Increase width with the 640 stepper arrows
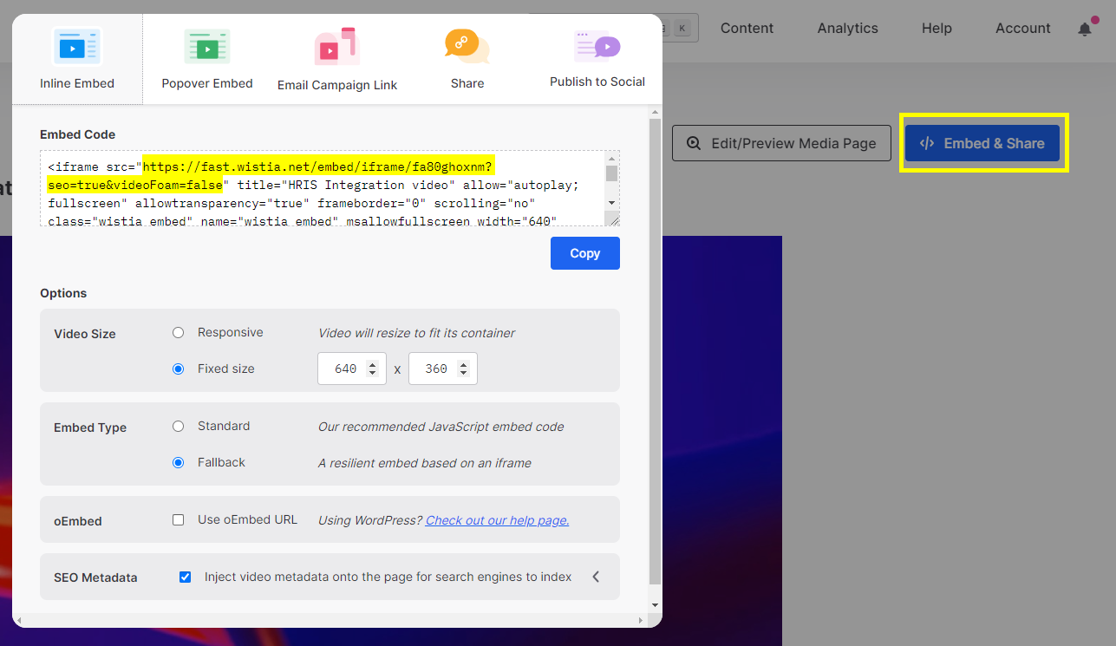Image resolution: width=1116 pixels, height=646 pixels. [x=373, y=369]
